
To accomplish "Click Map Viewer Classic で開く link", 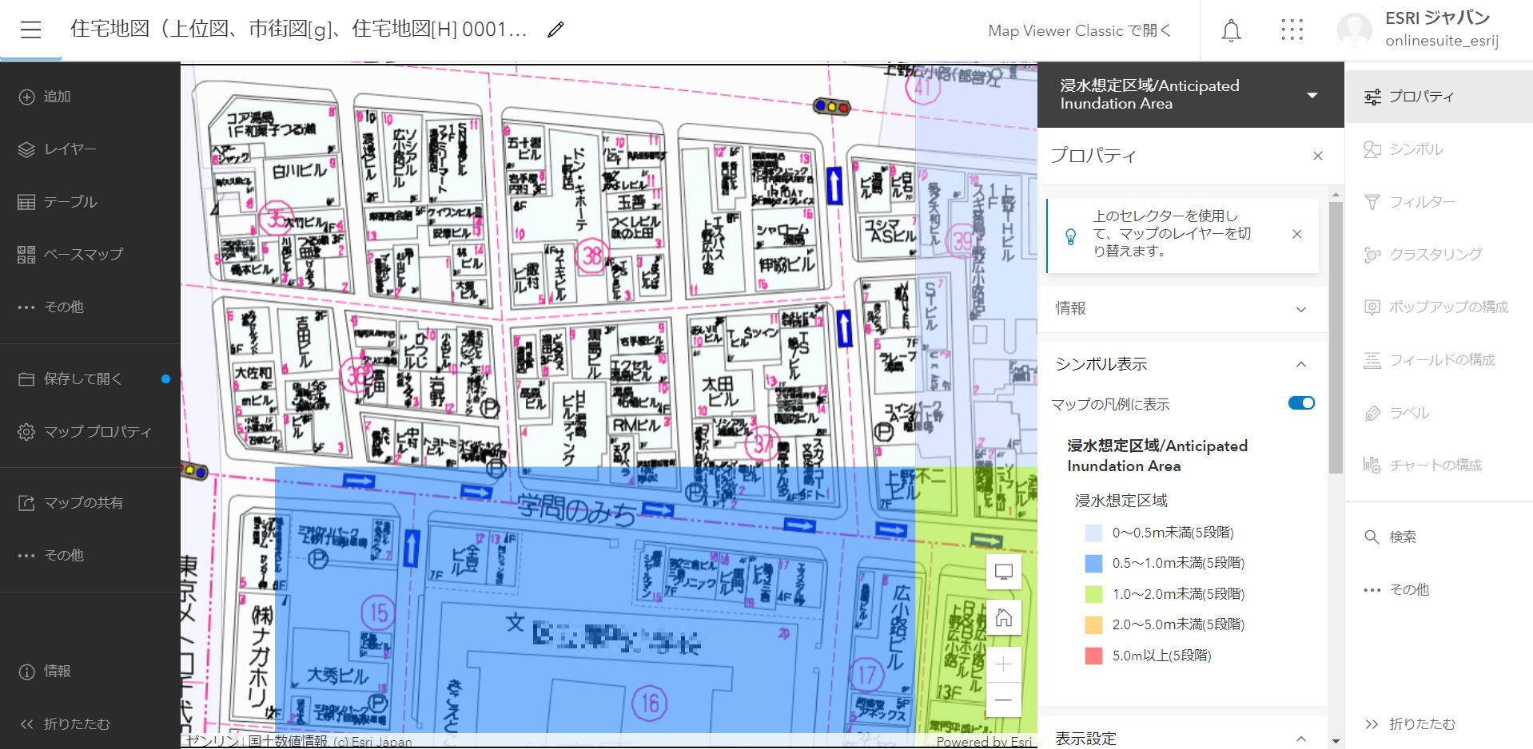I will point(1079,31).
